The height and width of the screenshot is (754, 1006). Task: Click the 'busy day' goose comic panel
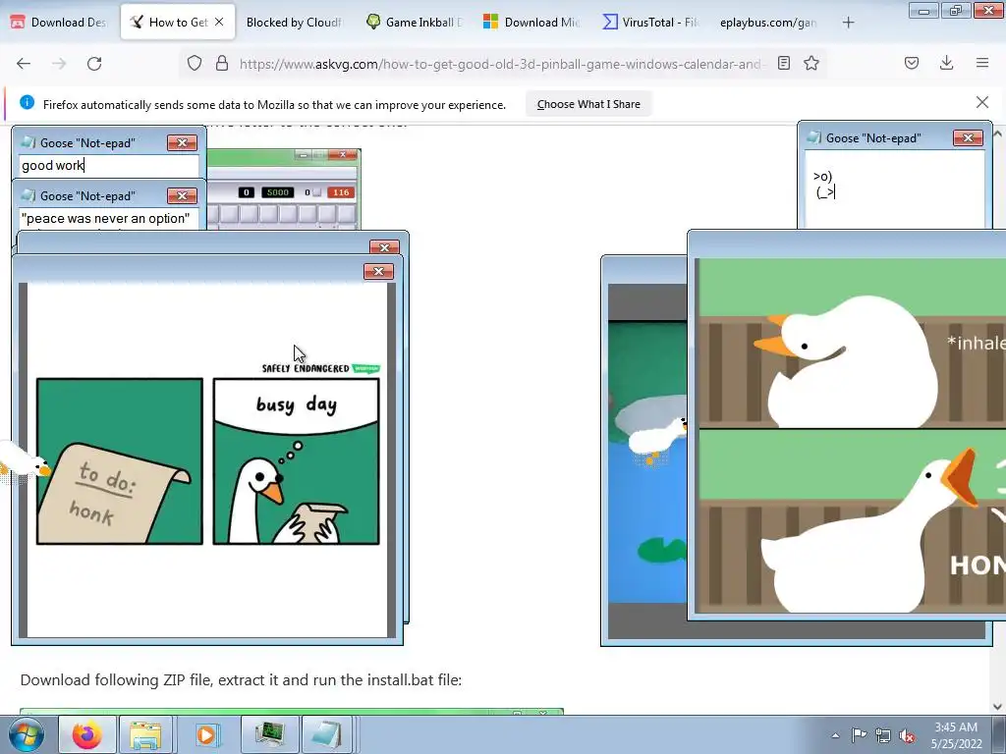(x=297, y=461)
